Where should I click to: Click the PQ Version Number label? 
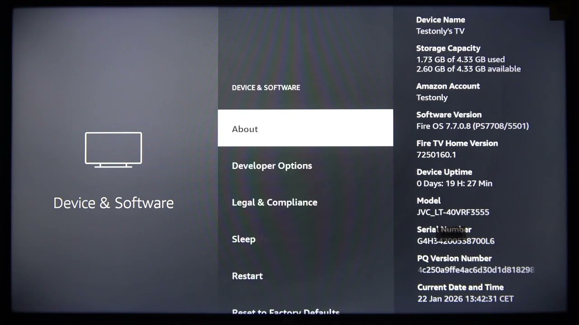pyautogui.click(x=454, y=259)
